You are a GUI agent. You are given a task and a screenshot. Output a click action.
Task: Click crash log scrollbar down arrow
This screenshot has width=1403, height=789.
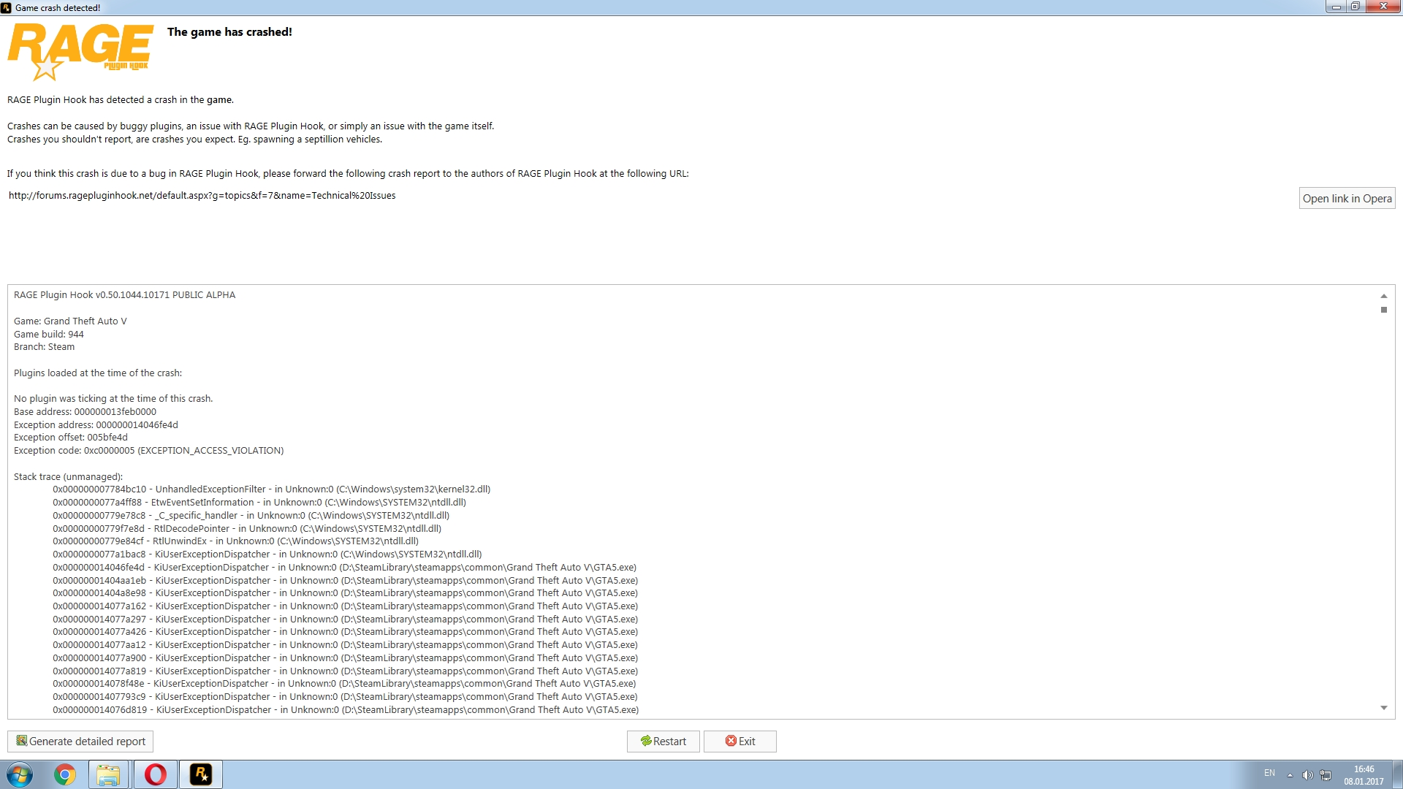1383,708
